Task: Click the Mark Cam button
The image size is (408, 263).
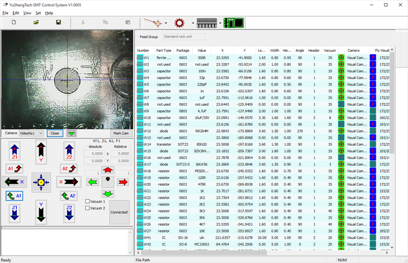Action: (x=120, y=133)
